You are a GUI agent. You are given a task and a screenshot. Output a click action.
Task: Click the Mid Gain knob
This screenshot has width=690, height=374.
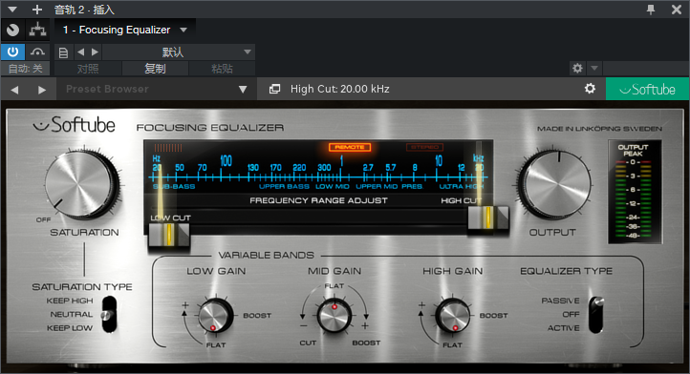(x=334, y=315)
